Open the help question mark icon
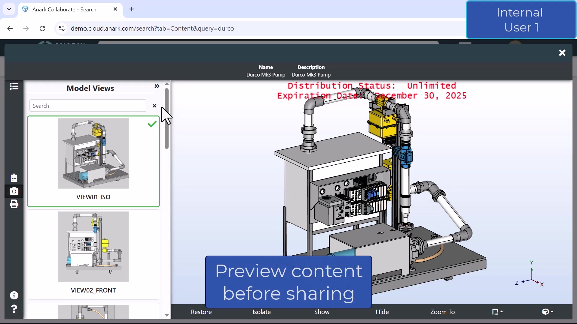Image resolution: width=577 pixels, height=324 pixels. pyautogui.click(x=14, y=309)
